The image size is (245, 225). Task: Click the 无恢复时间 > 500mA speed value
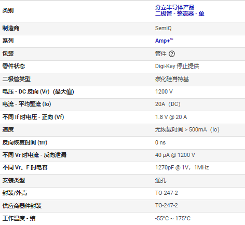(x=187, y=129)
